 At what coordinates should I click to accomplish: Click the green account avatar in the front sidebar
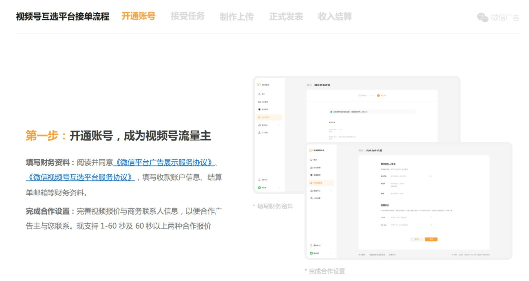[311, 253]
